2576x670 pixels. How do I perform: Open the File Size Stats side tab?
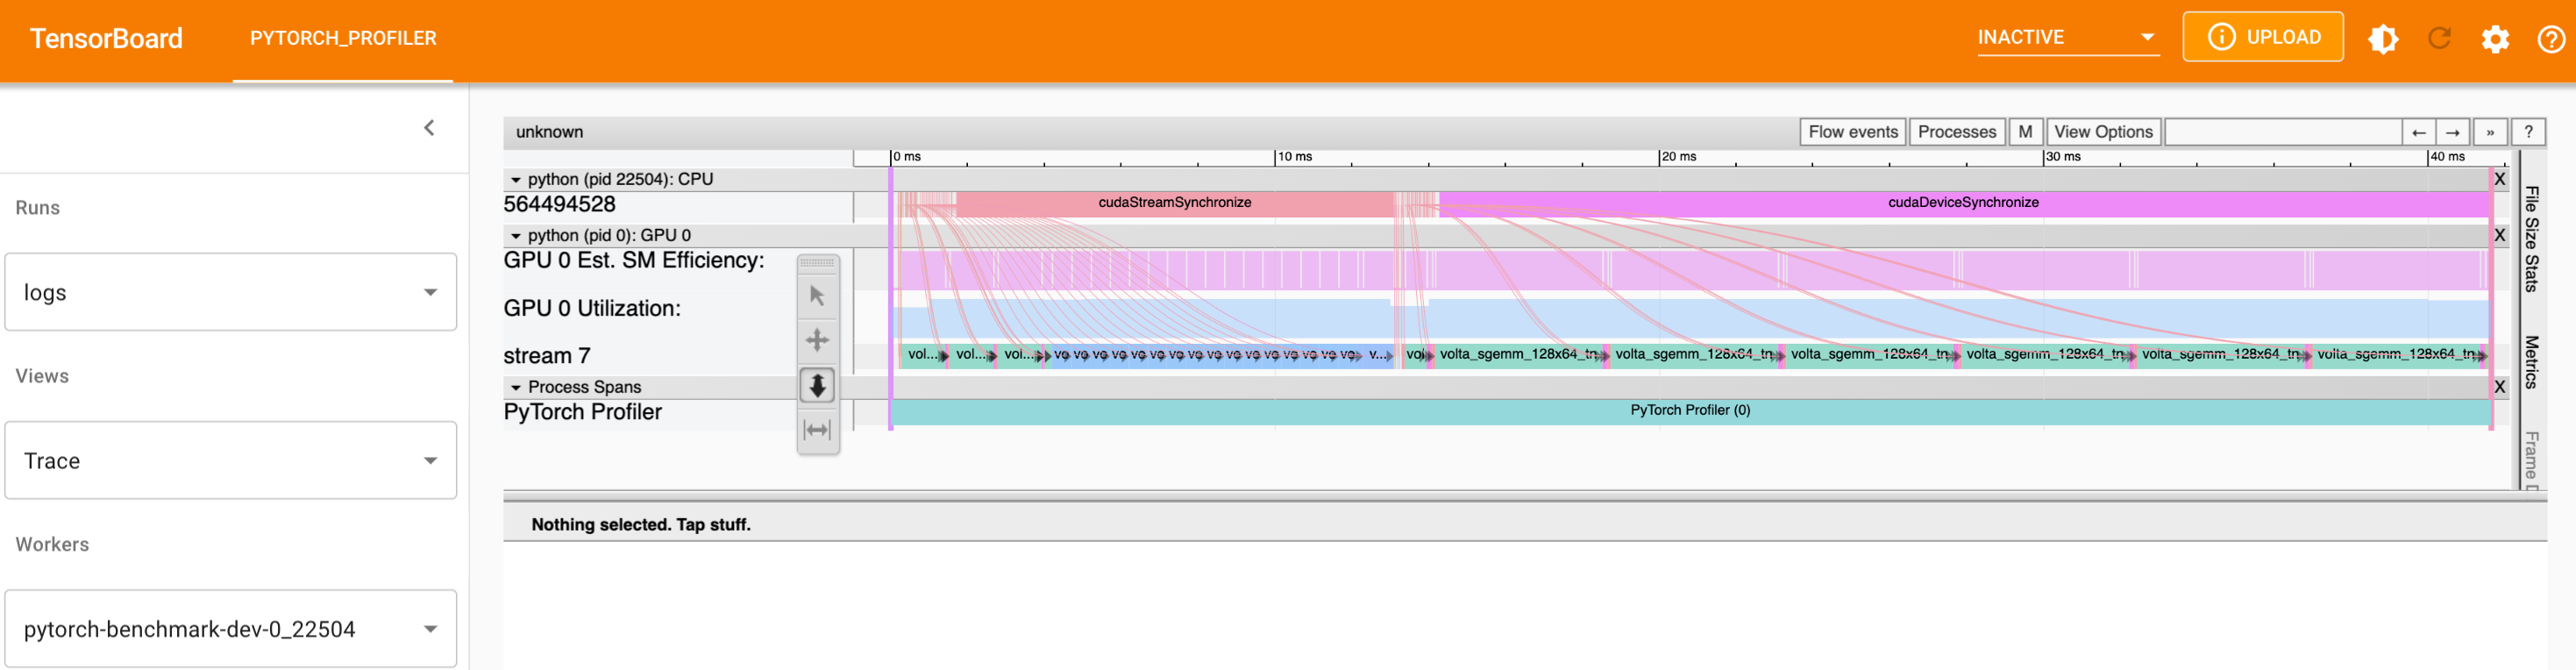tap(2531, 239)
